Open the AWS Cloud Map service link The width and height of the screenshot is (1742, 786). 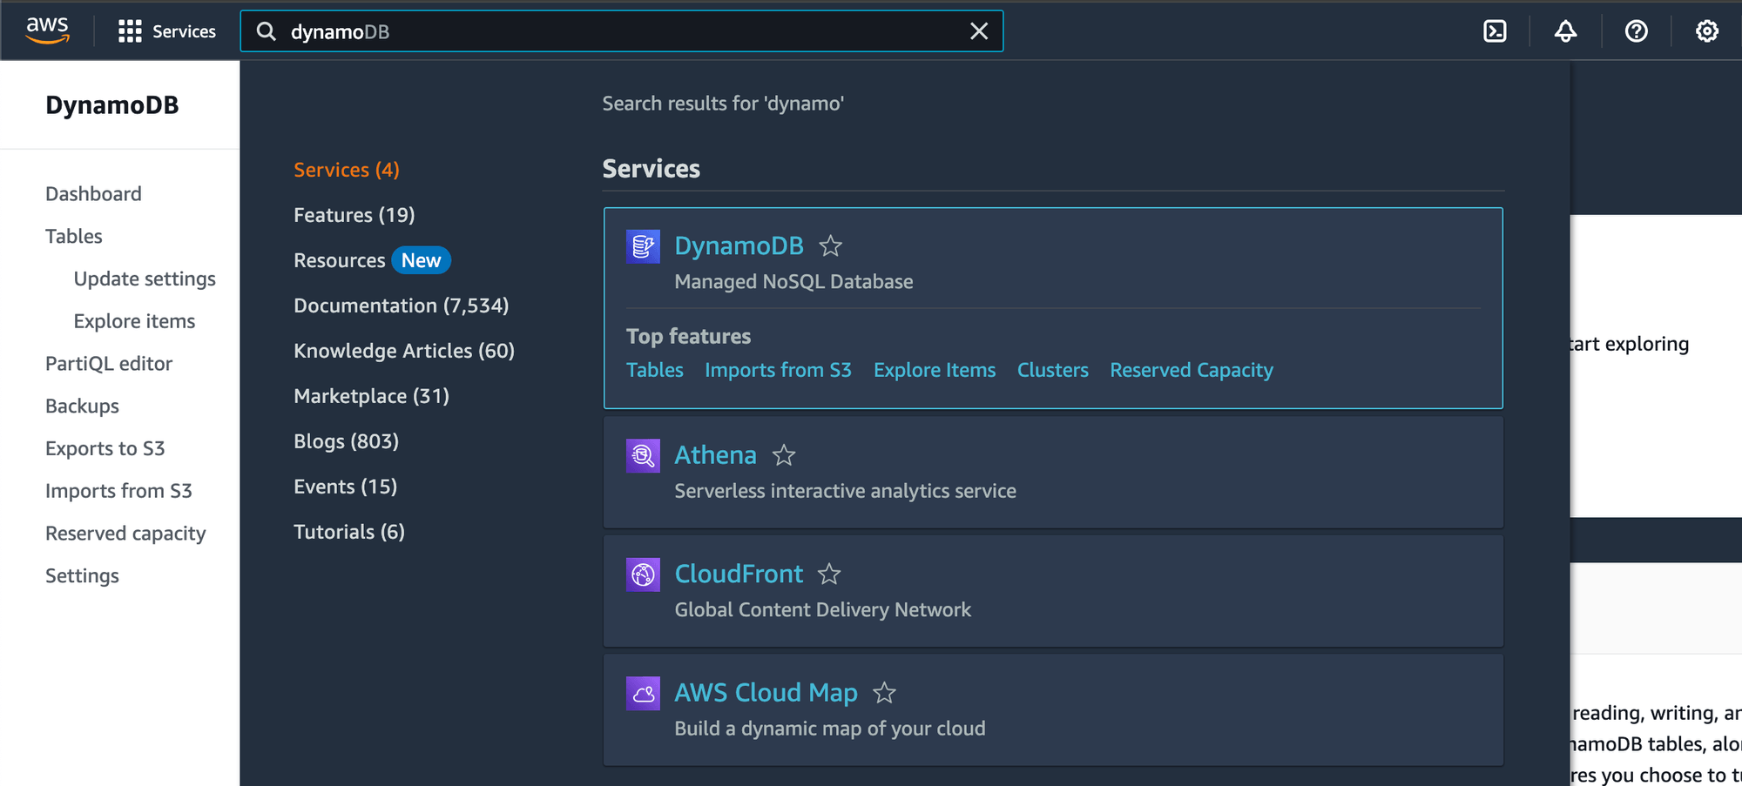[766, 693]
